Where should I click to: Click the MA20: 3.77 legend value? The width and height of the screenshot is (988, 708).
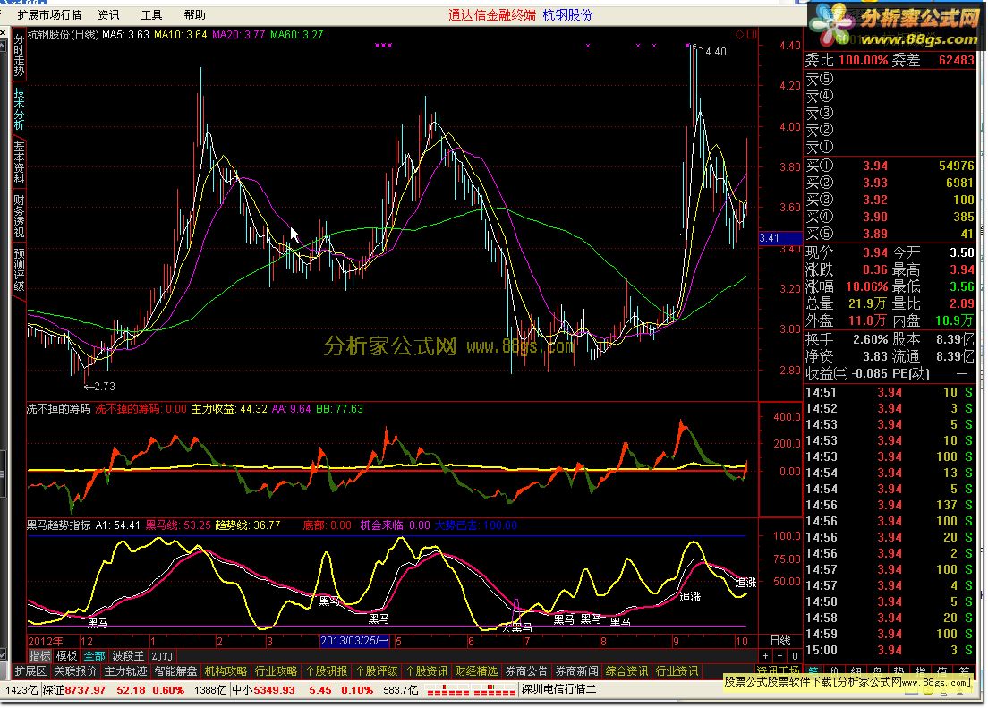[x=239, y=35]
